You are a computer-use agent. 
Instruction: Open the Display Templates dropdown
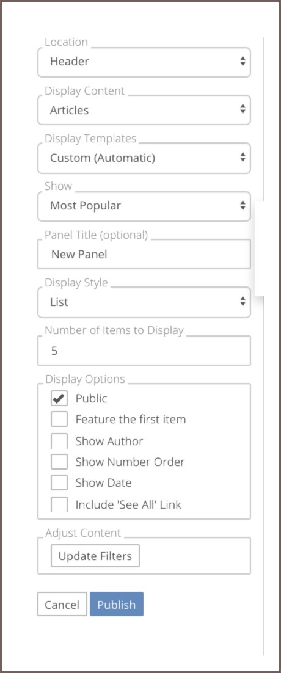click(x=144, y=158)
